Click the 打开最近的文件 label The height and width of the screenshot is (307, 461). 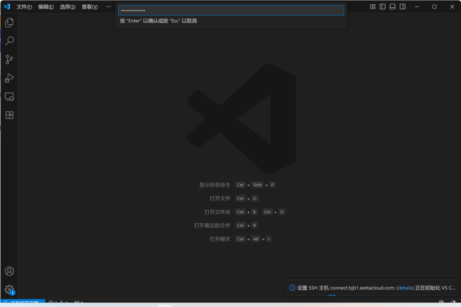pos(212,225)
